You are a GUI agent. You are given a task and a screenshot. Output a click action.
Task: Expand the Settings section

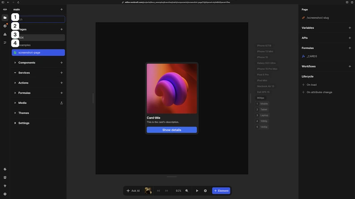(x=15, y=123)
